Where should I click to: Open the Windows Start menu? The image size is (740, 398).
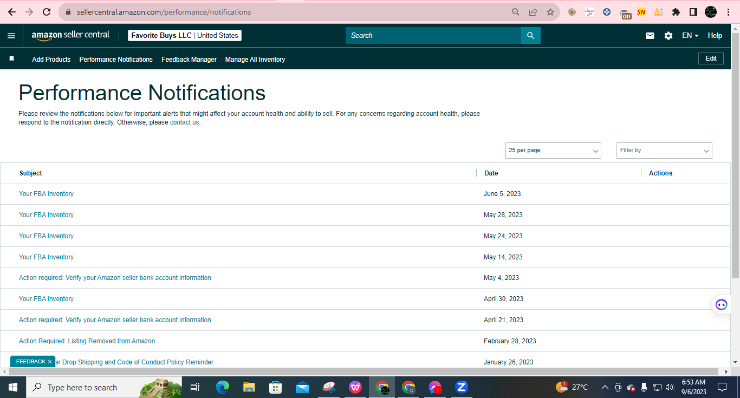pos(13,387)
